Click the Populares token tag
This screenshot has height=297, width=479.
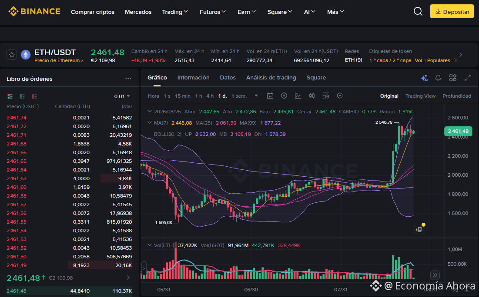(439, 60)
